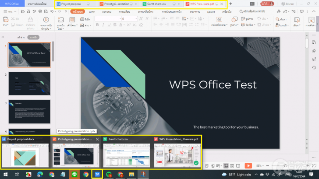Click the Share export icon top right

(x=285, y=11)
